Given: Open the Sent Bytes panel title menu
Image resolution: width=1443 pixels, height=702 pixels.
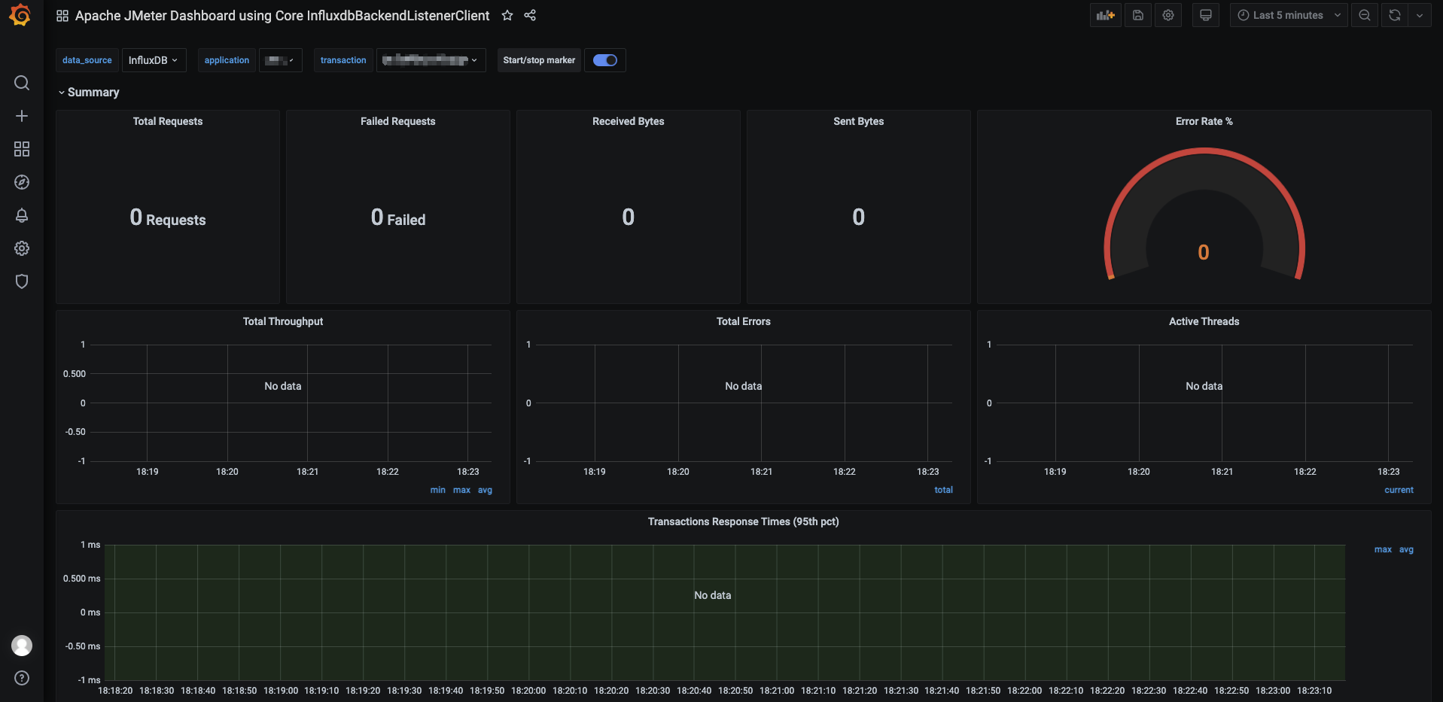Looking at the screenshot, I should 859,121.
